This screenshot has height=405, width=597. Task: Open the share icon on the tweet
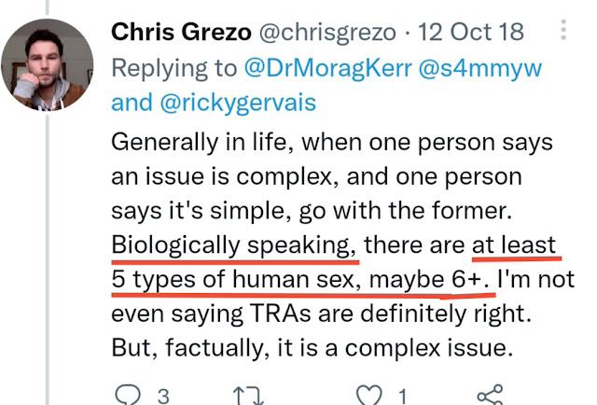pos(490,395)
